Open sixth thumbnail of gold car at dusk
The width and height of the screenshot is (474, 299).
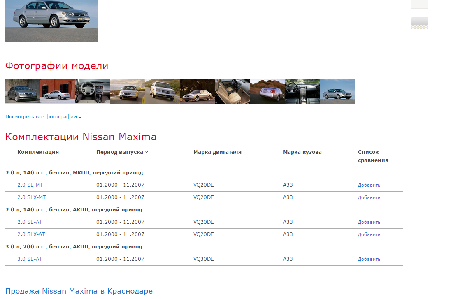pyautogui.click(x=197, y=92)
